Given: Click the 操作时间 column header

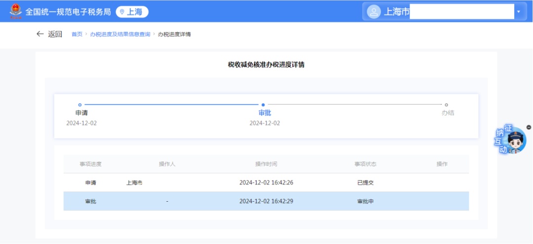Looking at the screenshot, I should coord(266,164).
